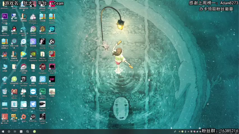Open the pinwheel app on the taskbar
239x134 pixels.
coord(21,132)
